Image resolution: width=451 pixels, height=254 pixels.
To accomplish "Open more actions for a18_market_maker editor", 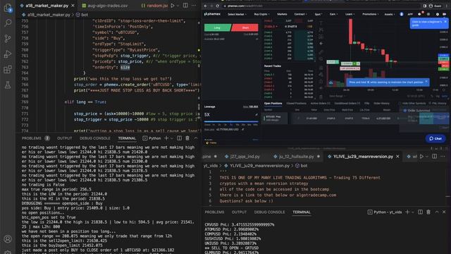I will 194,6.
